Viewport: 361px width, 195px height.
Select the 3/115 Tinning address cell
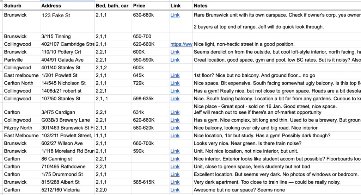[x=56, y=36]
